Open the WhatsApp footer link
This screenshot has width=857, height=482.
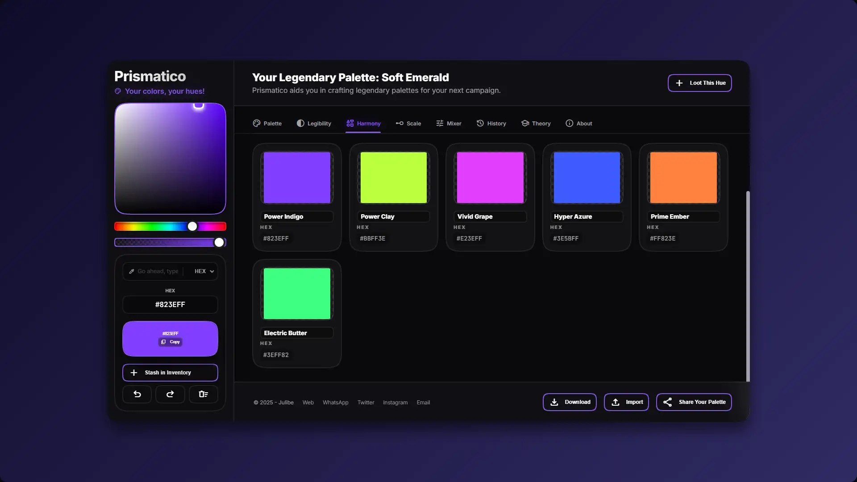click(335, 403)
